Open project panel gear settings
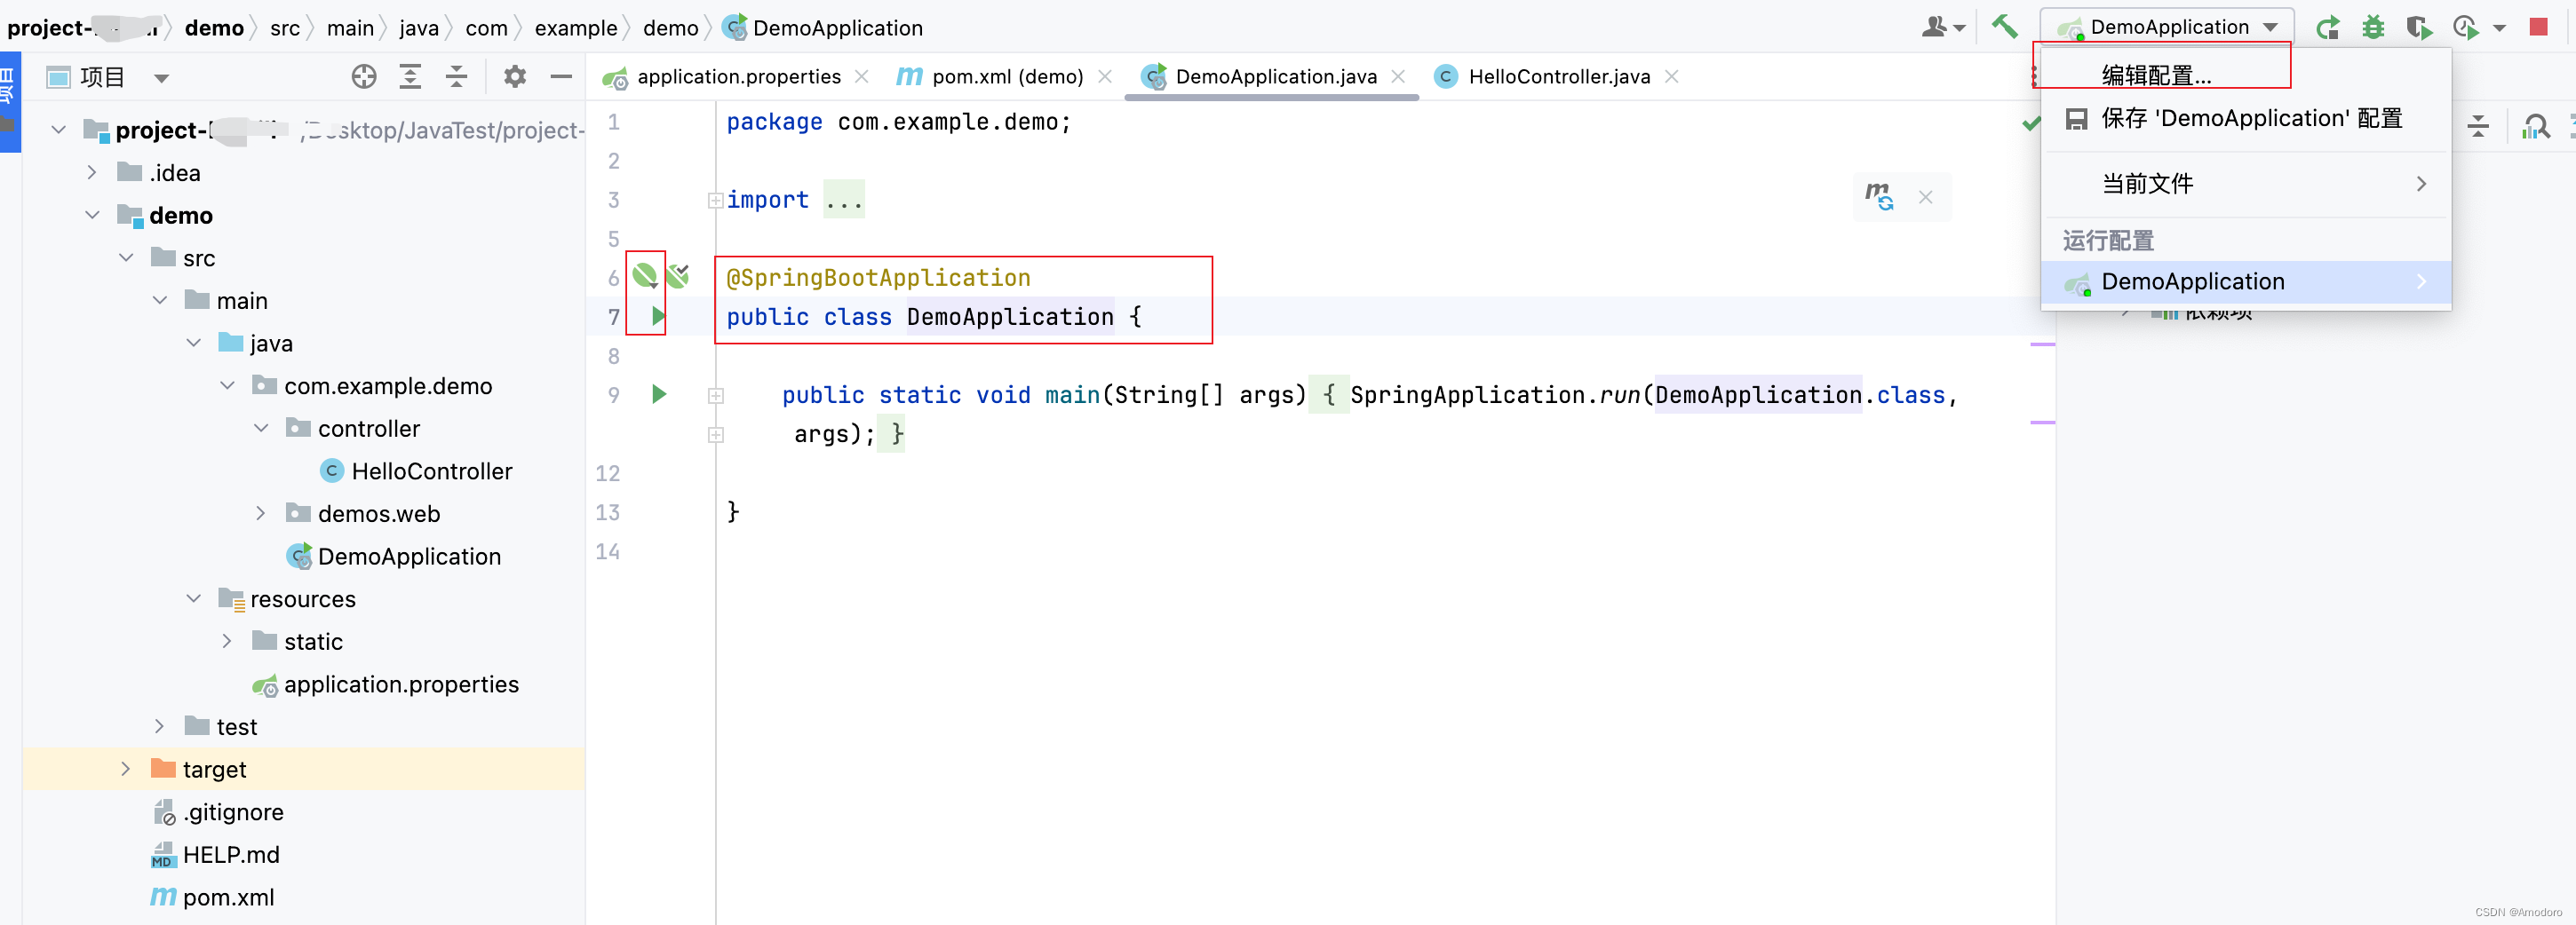2576x925 pixels. click(515, 77)
